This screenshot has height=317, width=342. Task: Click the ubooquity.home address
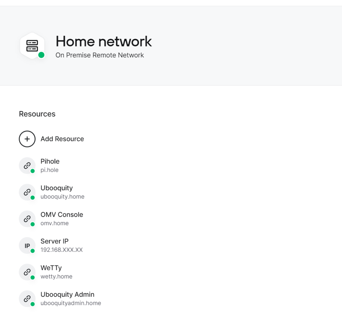tap(62, 196)
